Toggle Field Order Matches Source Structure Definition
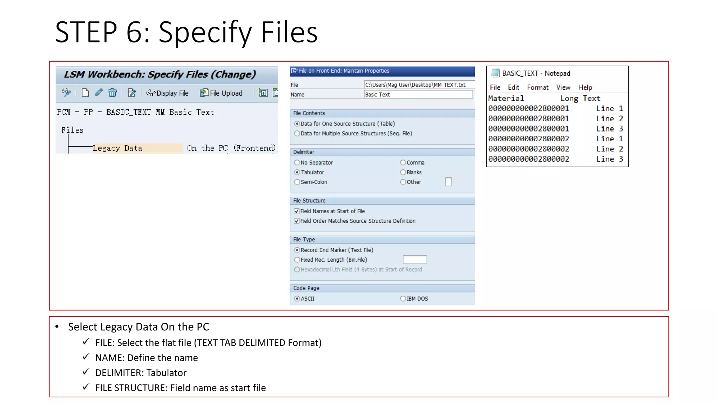718x404 pixels. coord(297,221)
